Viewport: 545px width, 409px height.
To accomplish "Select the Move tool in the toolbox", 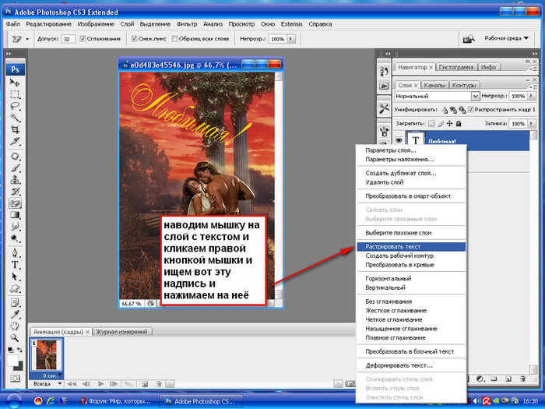I will tap(14, 81).
